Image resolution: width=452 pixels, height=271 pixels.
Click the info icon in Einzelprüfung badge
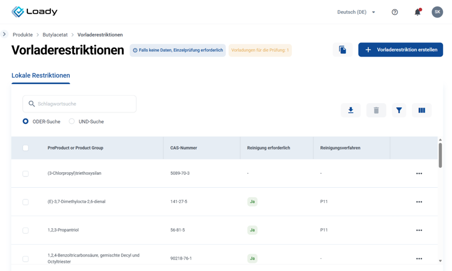click(135, 50)
